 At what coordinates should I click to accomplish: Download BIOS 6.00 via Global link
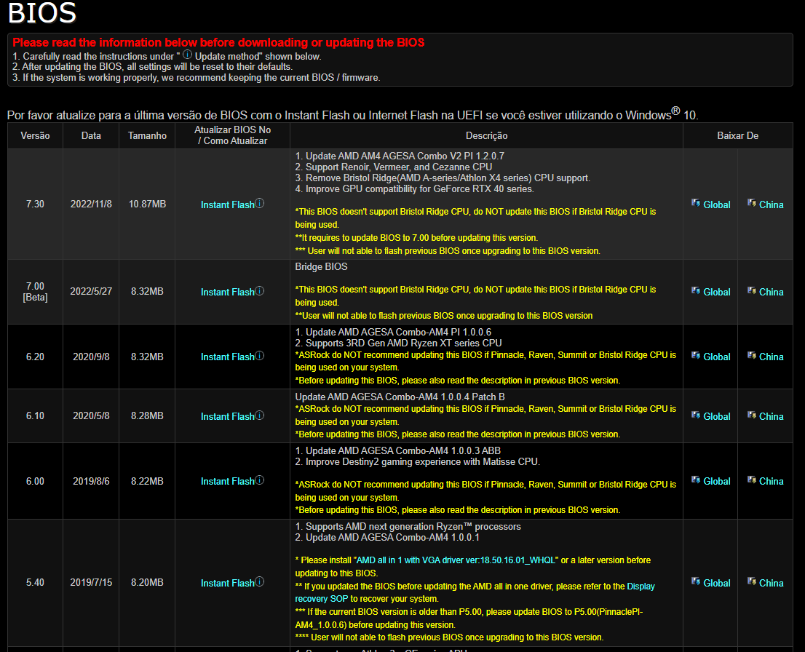click(x=717, y=482)
